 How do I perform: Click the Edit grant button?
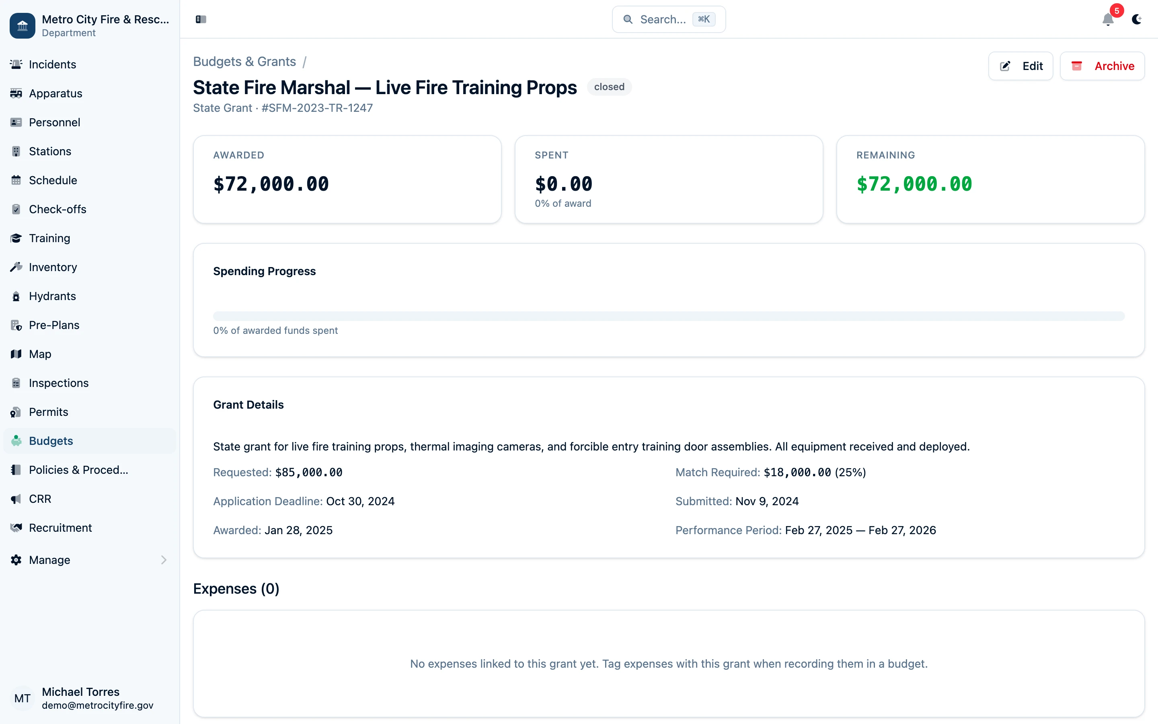click(x=1020, y=66)
